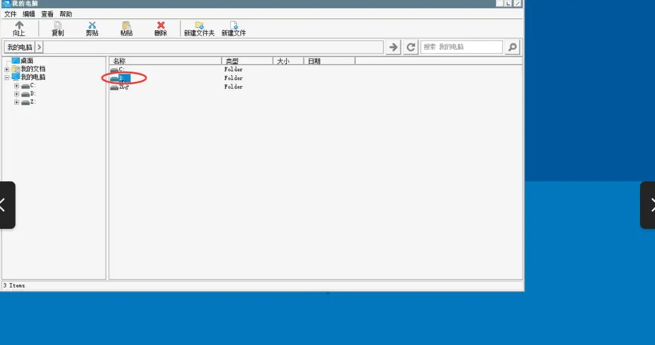Screen dimensions: 655x345
Task: Open the 查看 menu
Action: (47, 14)
